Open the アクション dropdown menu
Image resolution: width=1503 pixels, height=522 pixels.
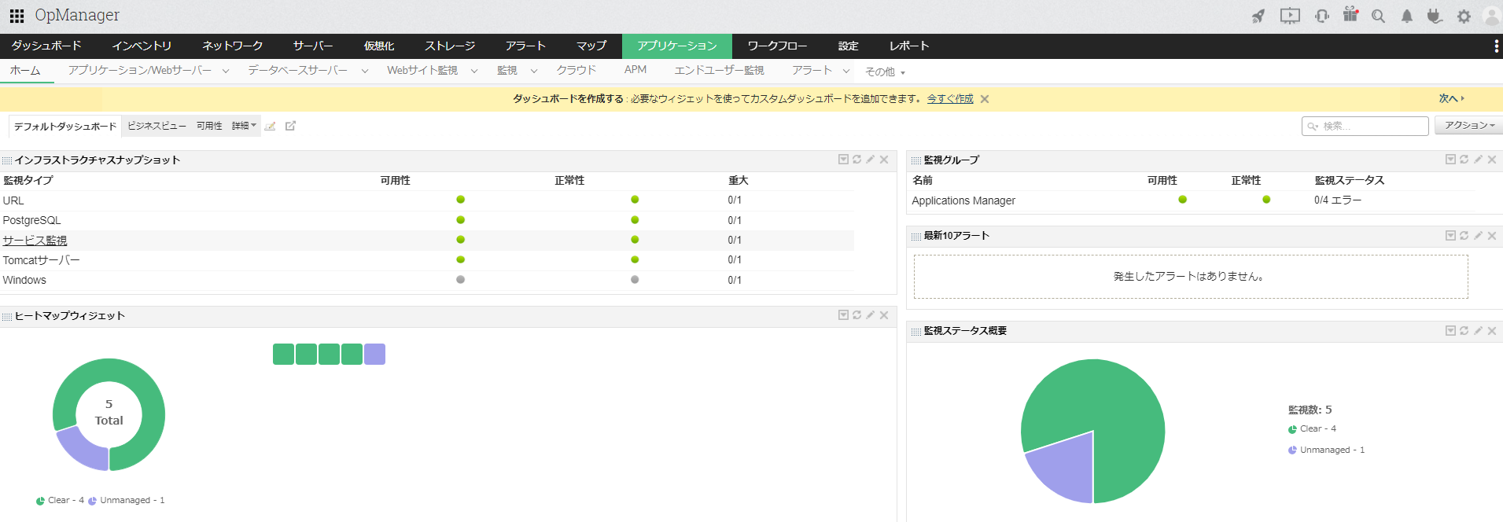click(x=1468, y=126)
